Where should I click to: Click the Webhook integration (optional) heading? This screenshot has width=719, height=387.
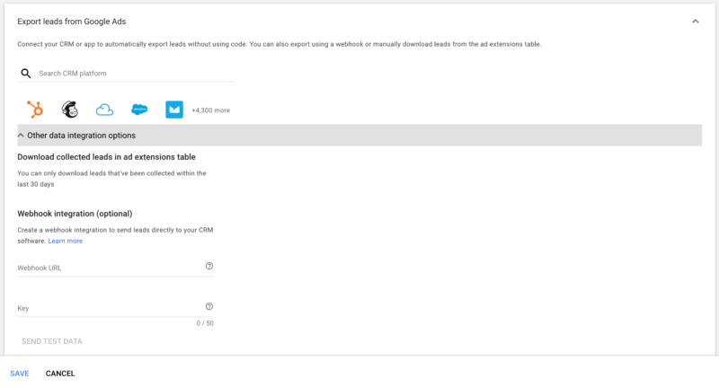click(x=75, y=214)
